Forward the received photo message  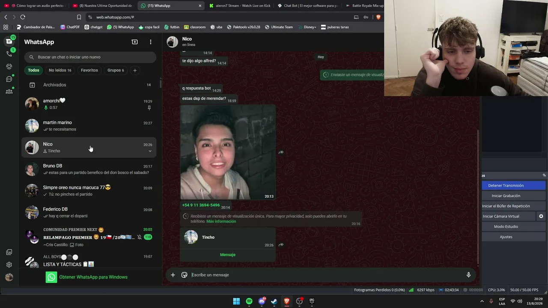tap(281, 152)
